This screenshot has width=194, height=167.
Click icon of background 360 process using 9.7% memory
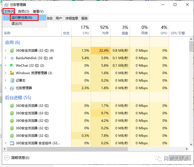pos(12,113)
